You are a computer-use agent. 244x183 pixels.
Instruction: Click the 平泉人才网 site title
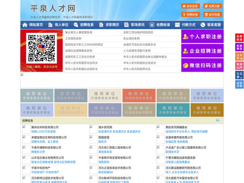[53, 8]
